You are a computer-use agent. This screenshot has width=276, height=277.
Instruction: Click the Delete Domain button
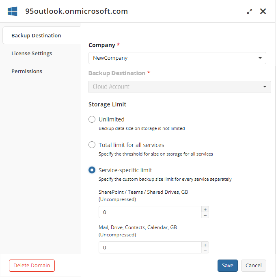click(x=32, y=265)
